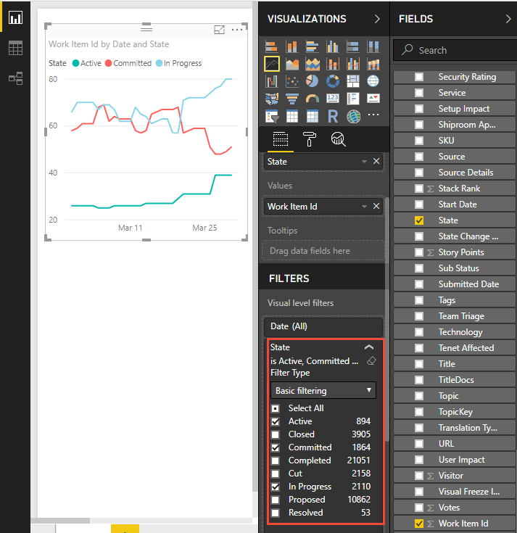Click the Fields search box
Screen dimensions: 517x533
click(x=455, y=50)
